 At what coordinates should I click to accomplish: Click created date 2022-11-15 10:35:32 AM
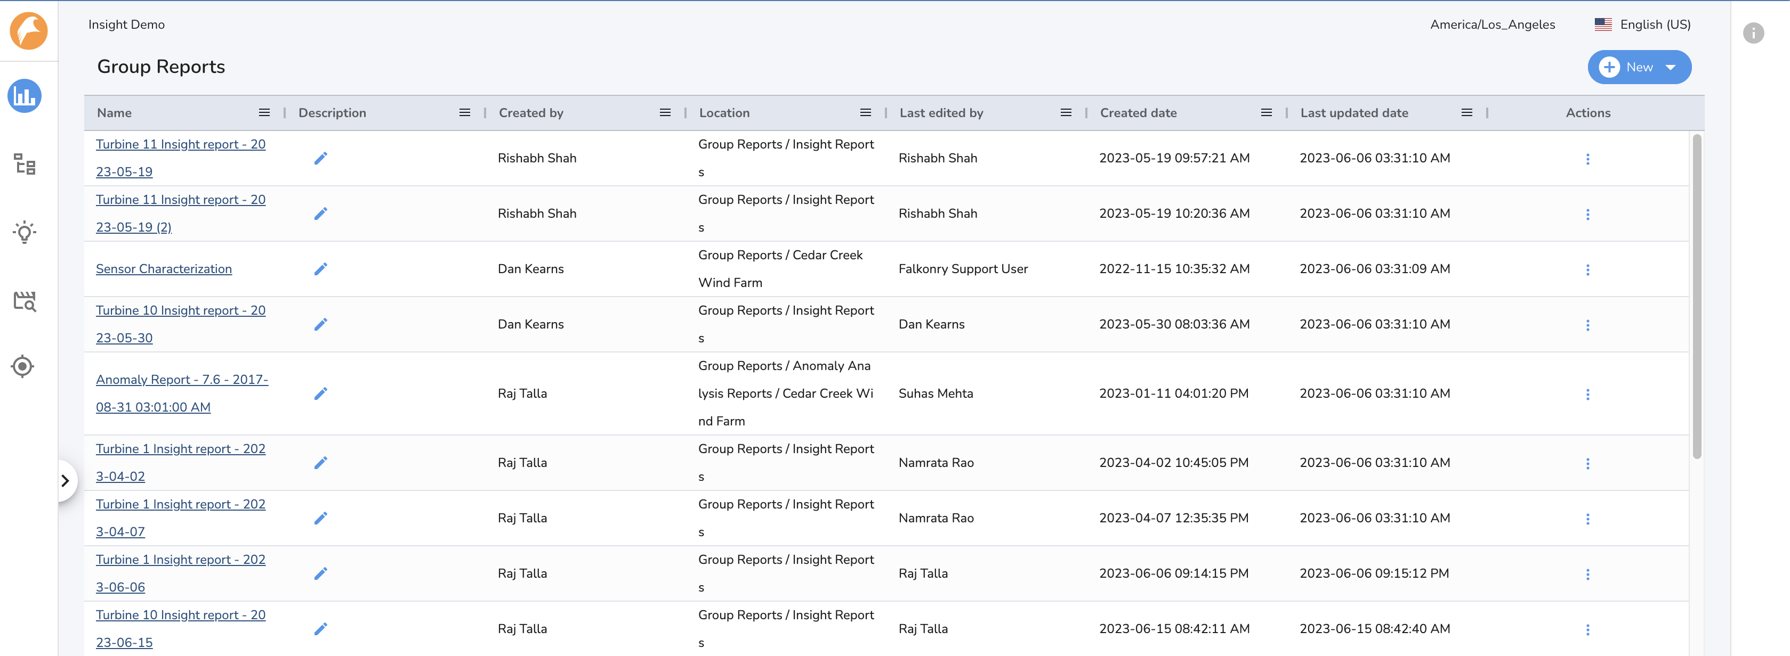pyautogui.click(x=1174, y=269)
